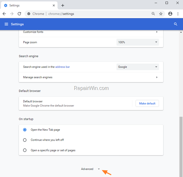Click the vertical scrollbar thumb
This screenshot has height=177, width=183.
tap(181, 147)
